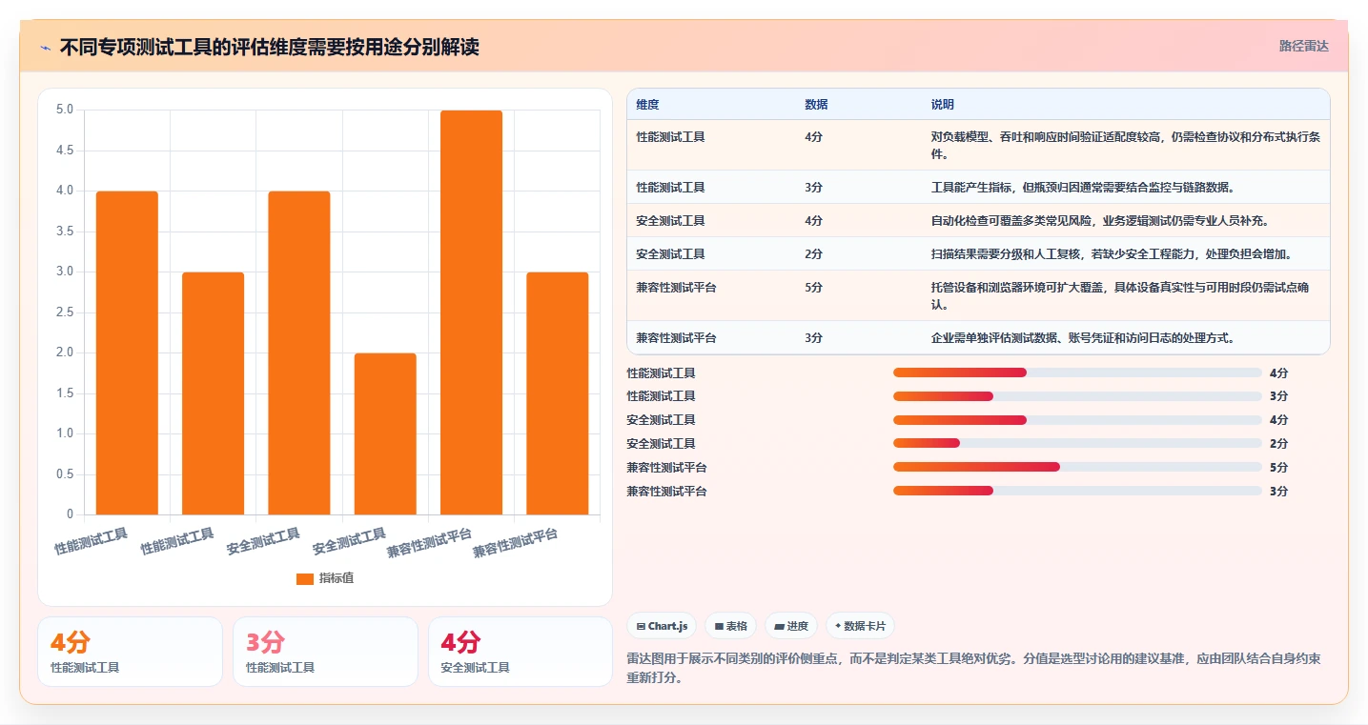Viewport: 1368px width, 725px height.
Task: Click the 5.0 chart bar for 兼容性测试平台
Action: click(471, 312)
